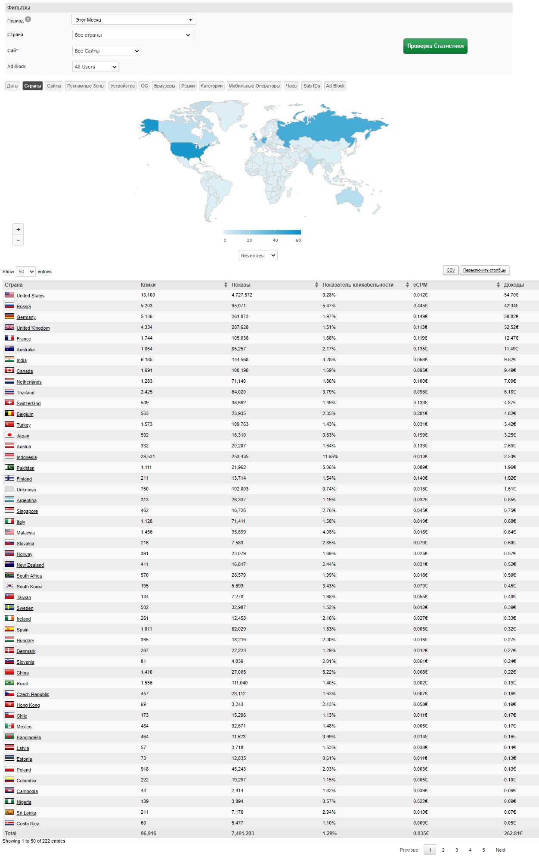Click the United States flag icon
This screenshot has height=862, width=539.
[x=9, y=295]
